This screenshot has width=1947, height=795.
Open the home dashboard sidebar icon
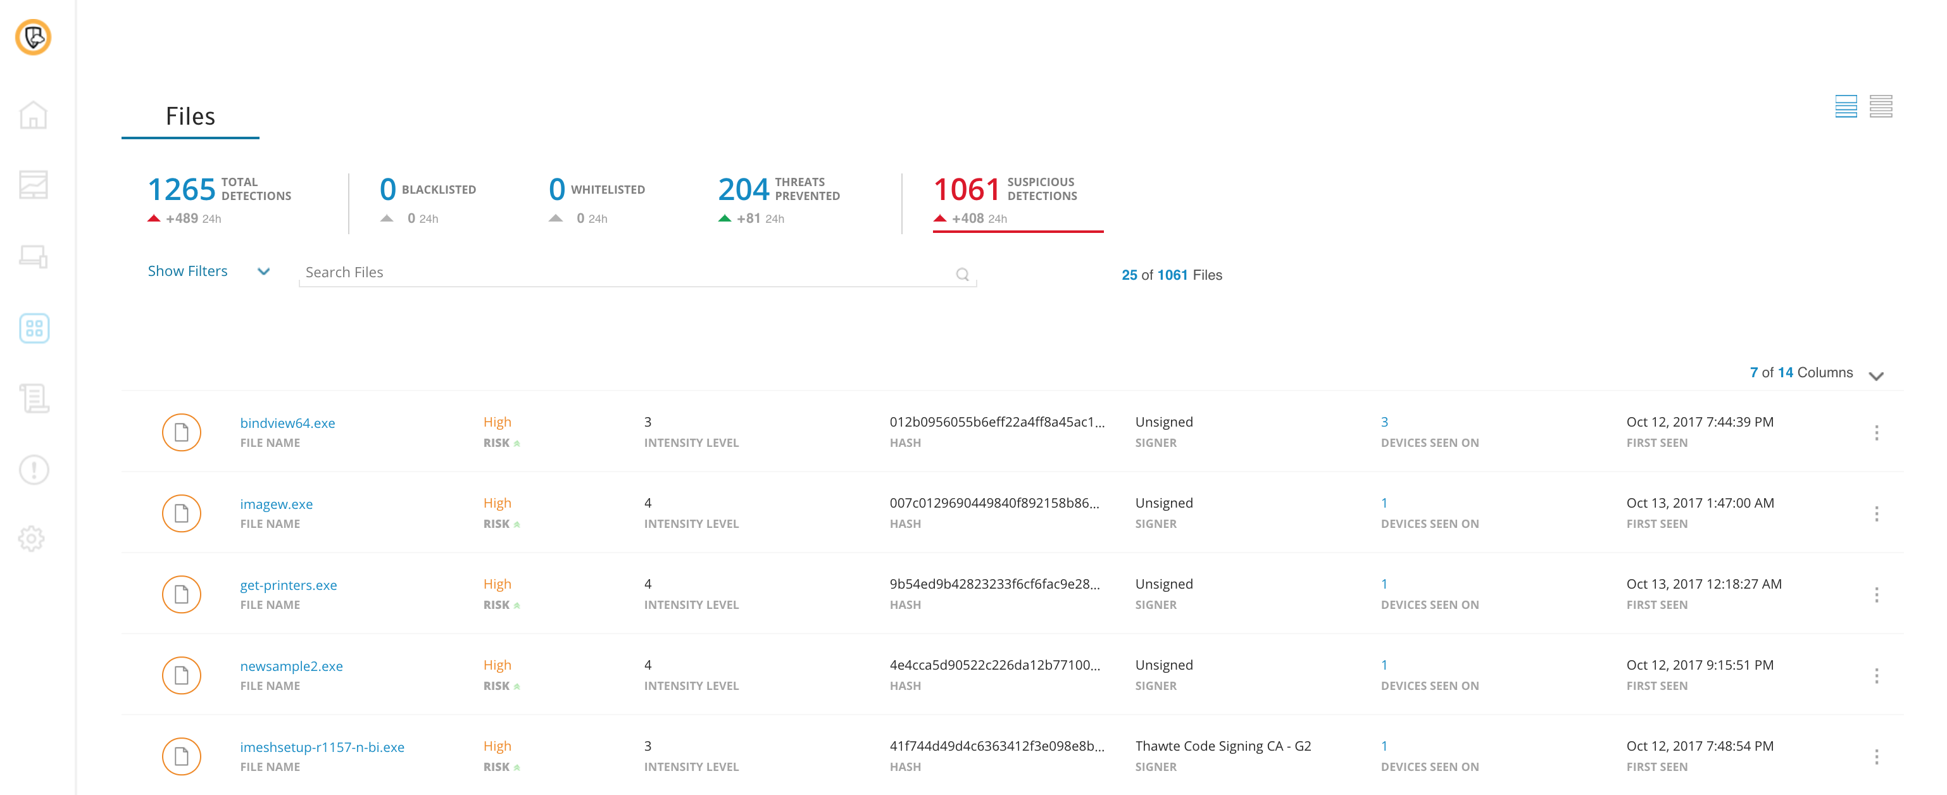click(34, 115)
